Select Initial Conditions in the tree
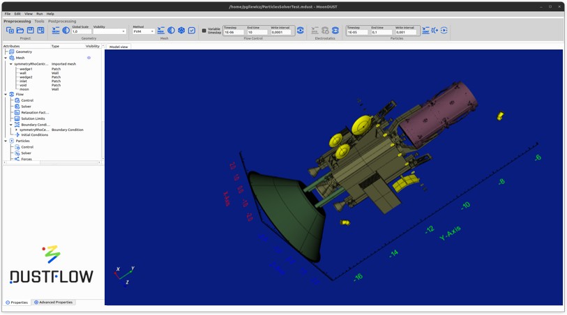Image resolution: width=567 pixels, height=315 pixels. (34, 135)
